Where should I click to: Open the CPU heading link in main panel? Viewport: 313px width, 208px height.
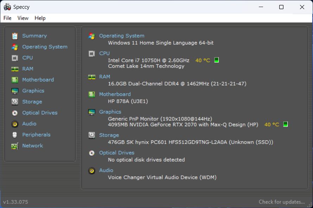104,53
